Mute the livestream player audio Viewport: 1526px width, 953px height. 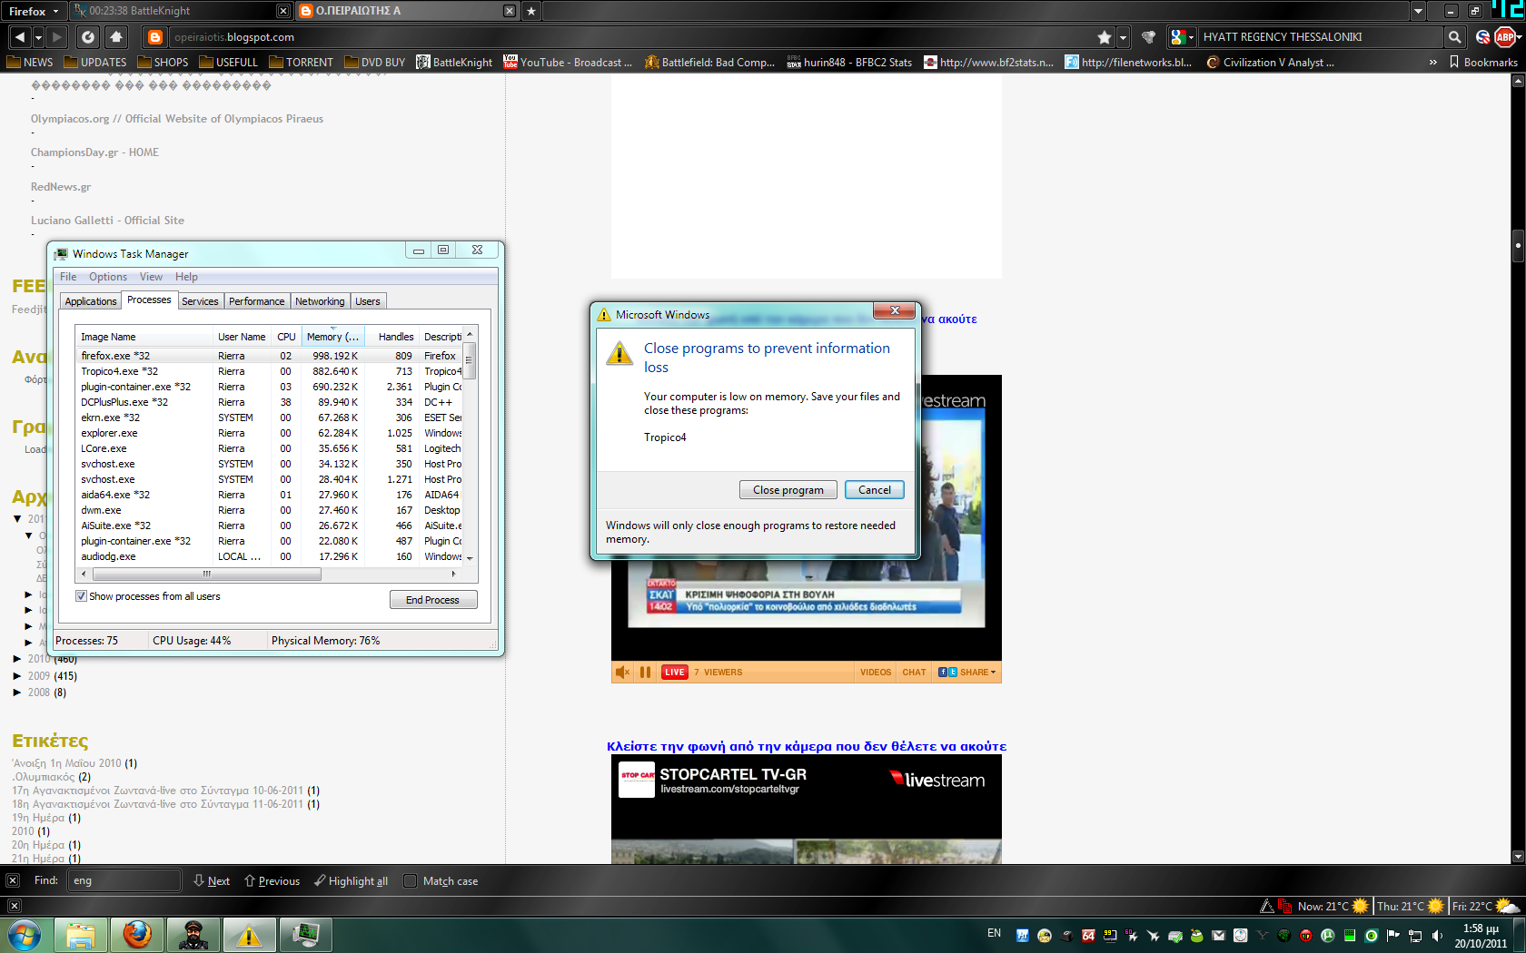622,673
